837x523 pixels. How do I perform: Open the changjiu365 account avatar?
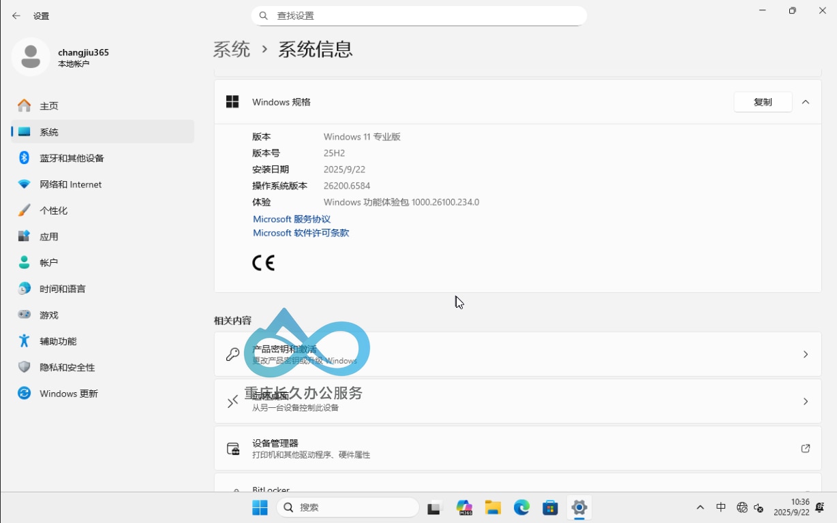pyautogui.click(x=31, y=57)
